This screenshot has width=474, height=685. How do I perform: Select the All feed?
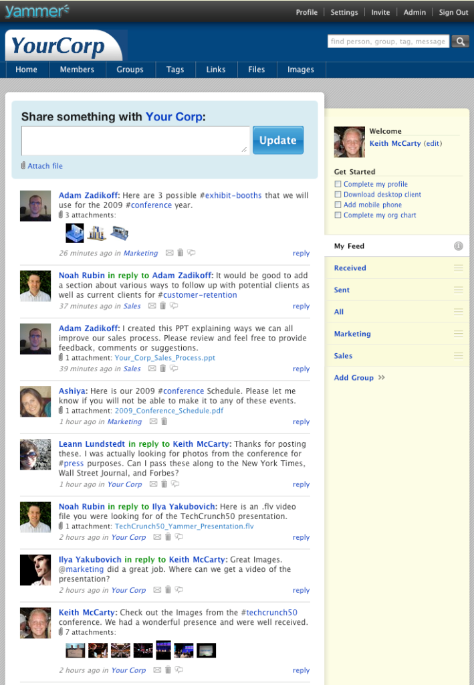[339, 312]
